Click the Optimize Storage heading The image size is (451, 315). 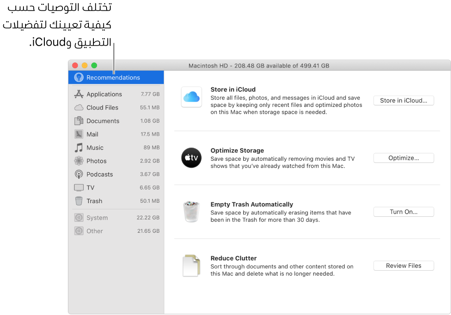(237, 151)
